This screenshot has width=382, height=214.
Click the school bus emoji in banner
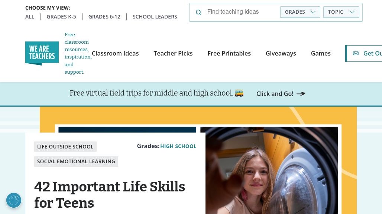click(x=239, y=93)
